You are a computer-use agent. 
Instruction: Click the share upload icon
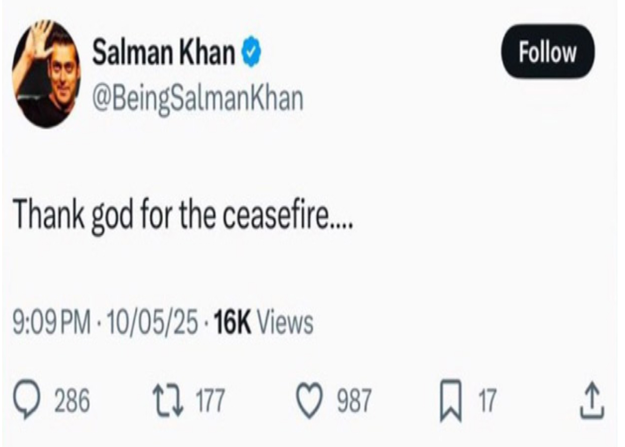pyautogui.click(x=592, y=400)
